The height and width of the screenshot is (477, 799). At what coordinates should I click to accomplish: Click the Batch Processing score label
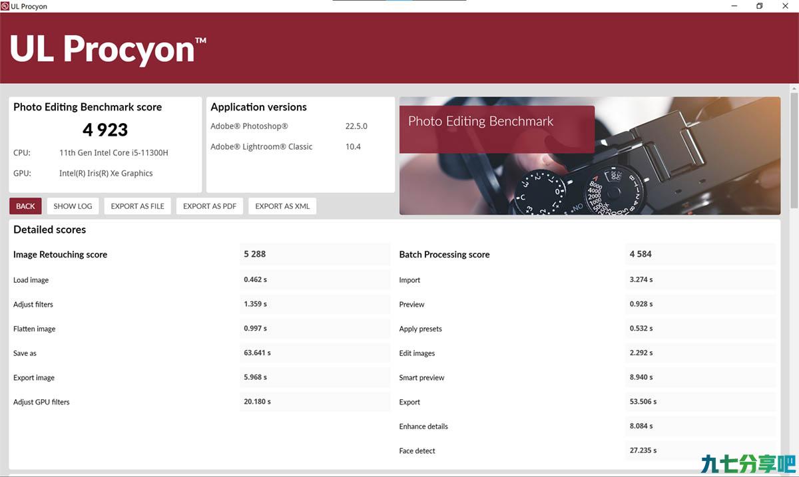[444, 255]
